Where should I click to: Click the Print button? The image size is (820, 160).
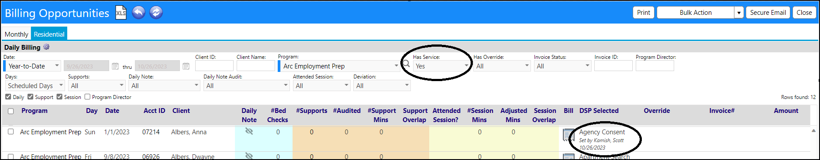(x=643, y=13)
